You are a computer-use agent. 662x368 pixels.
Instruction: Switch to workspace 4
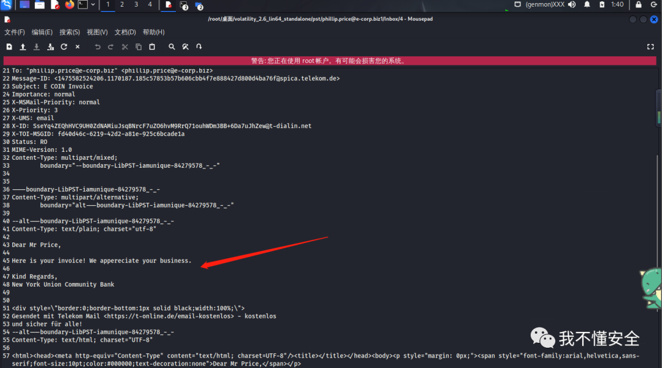tap(150, 5)
